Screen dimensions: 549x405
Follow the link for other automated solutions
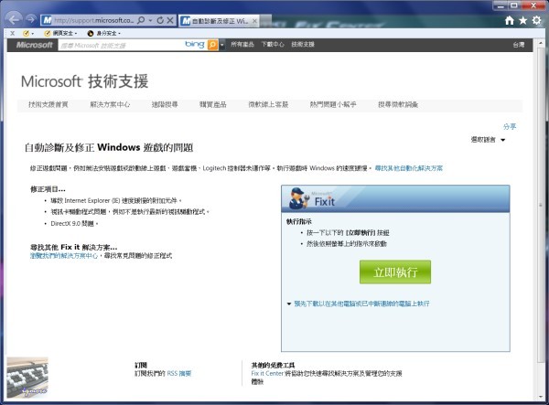pyautogui.click(x=409, y=168)
